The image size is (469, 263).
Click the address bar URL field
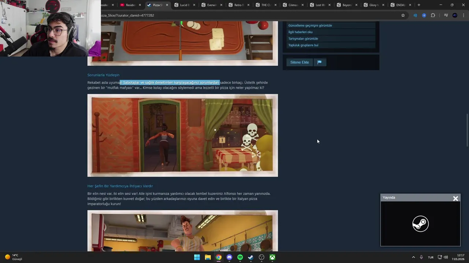pos(249,15)
